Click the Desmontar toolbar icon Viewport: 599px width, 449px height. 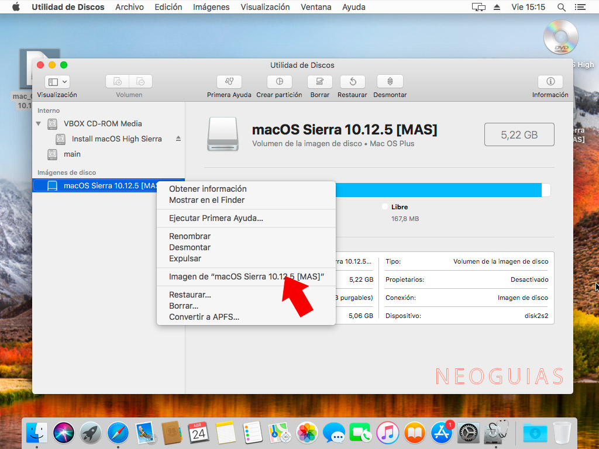[x=390, y=81]
